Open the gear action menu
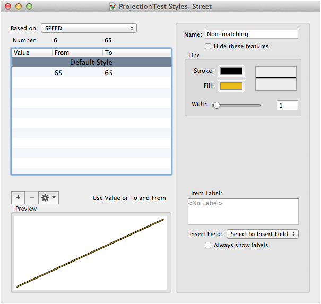The height and width of the screenshot is (304, 321). point(48,197)
